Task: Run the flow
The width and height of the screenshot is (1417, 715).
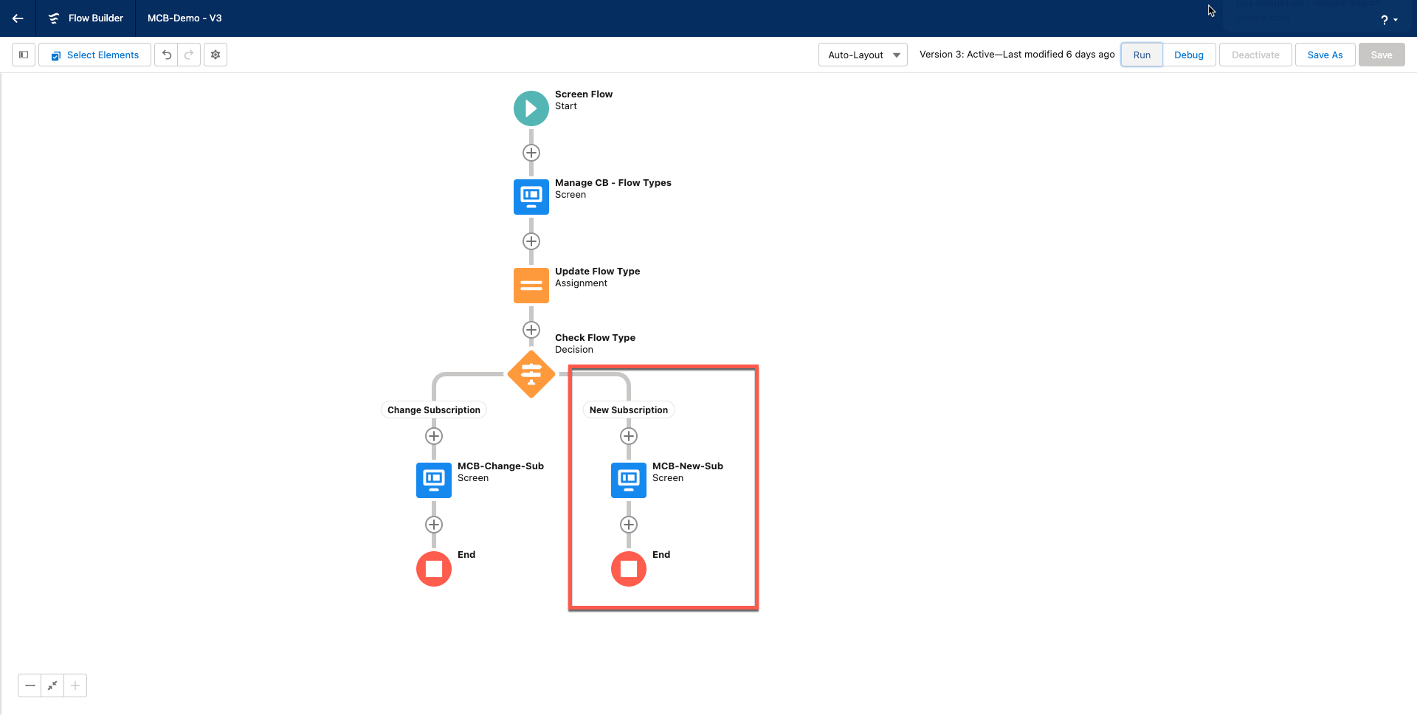Action: pyautogui.click(x=1141, y=55)
